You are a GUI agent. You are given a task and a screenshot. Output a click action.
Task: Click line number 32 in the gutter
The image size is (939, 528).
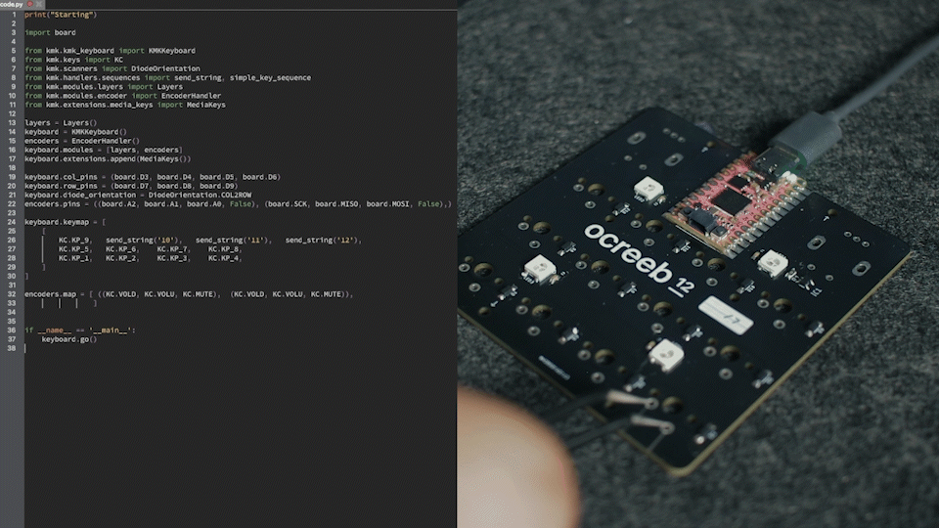click(x=12, y=294)
